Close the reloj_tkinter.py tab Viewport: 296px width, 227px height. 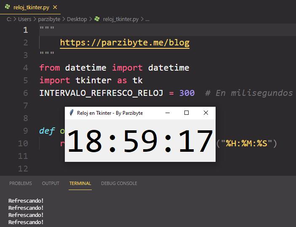(55, 7)
